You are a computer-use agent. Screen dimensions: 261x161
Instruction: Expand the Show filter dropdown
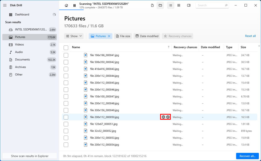pyautogui.click(x=74, y=36)
